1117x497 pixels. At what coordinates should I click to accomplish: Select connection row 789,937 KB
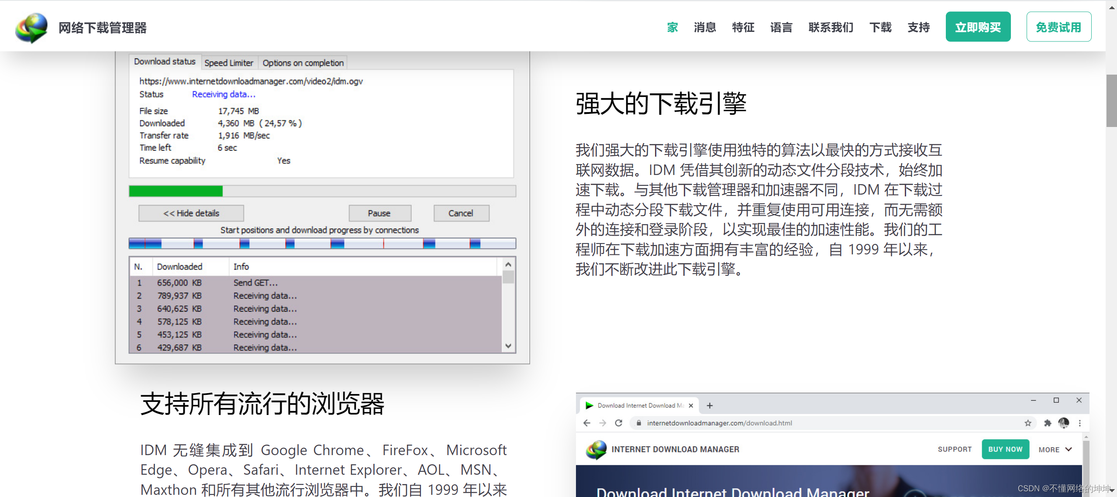pos(316,296)
